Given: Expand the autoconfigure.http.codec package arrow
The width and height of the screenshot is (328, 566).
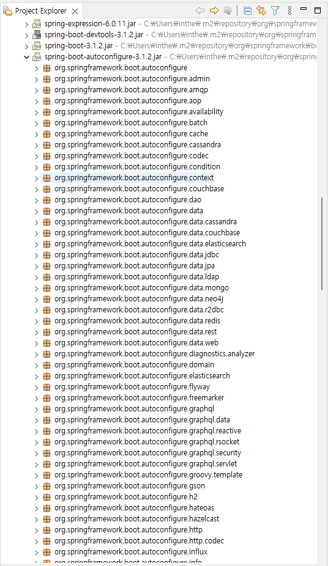Looking at the screenshot, I should 36,541.
